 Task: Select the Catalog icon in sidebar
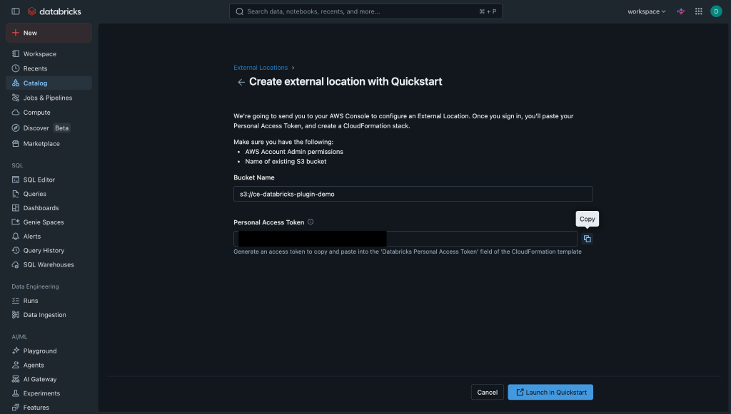tap(16, 83)
